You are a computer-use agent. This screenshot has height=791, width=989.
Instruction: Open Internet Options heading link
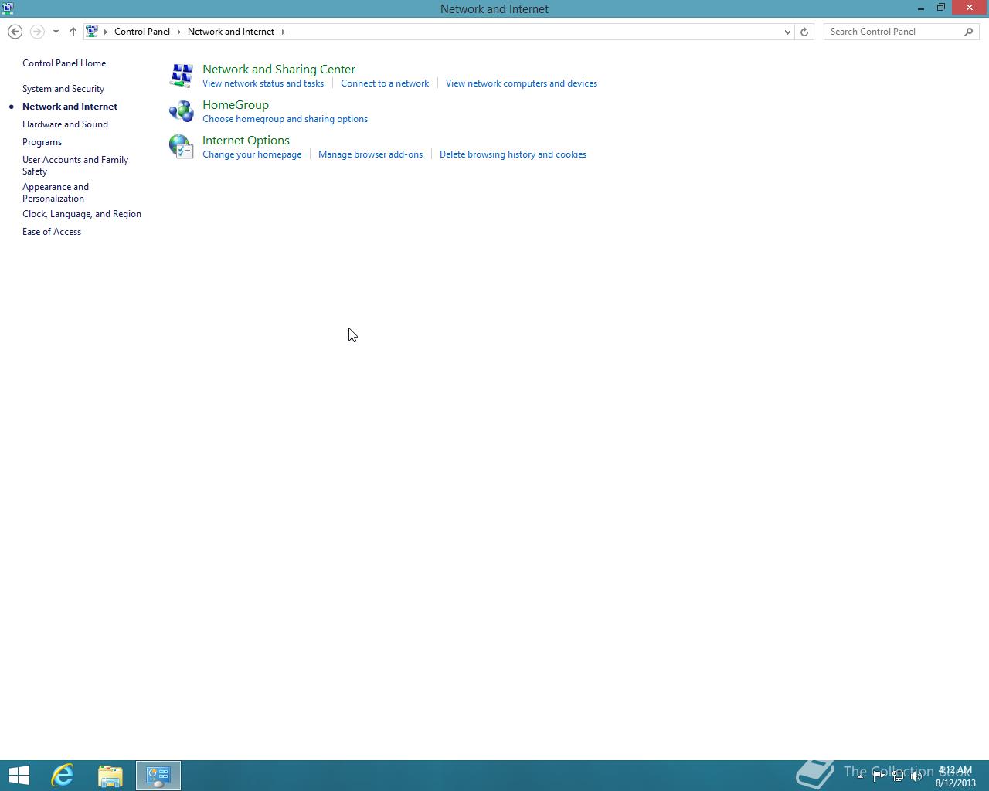(246, 141)
